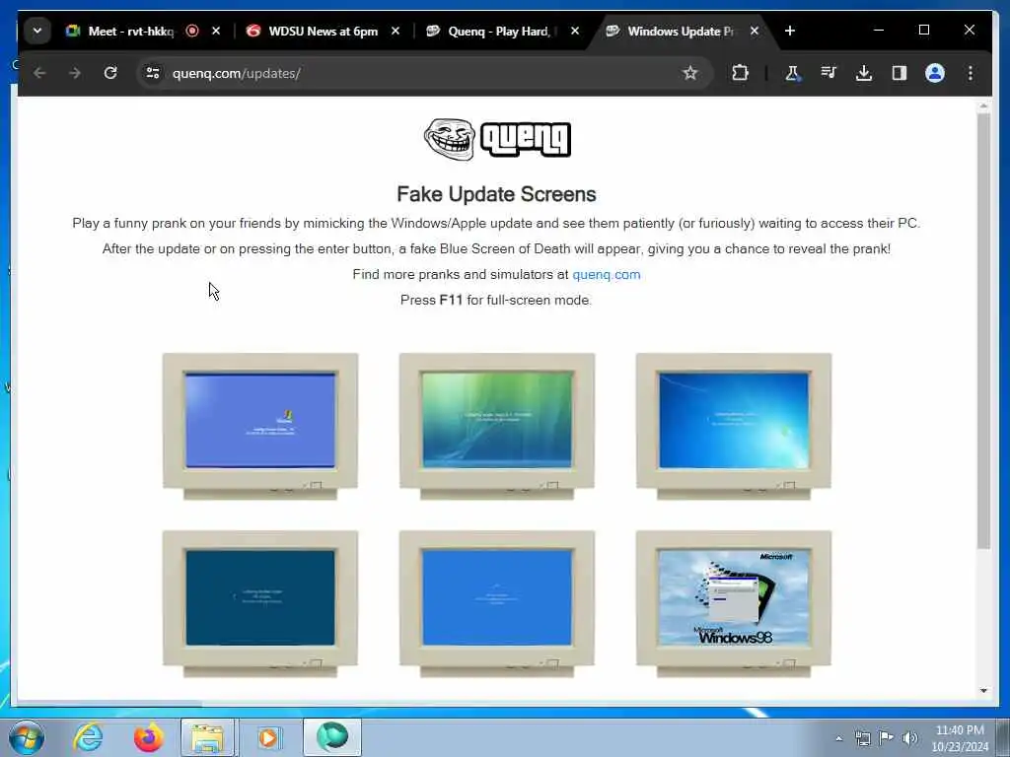Viewport: 1010px width, 757px height.
Task: Toggle the browser side panel
Action: pos(900,73)
